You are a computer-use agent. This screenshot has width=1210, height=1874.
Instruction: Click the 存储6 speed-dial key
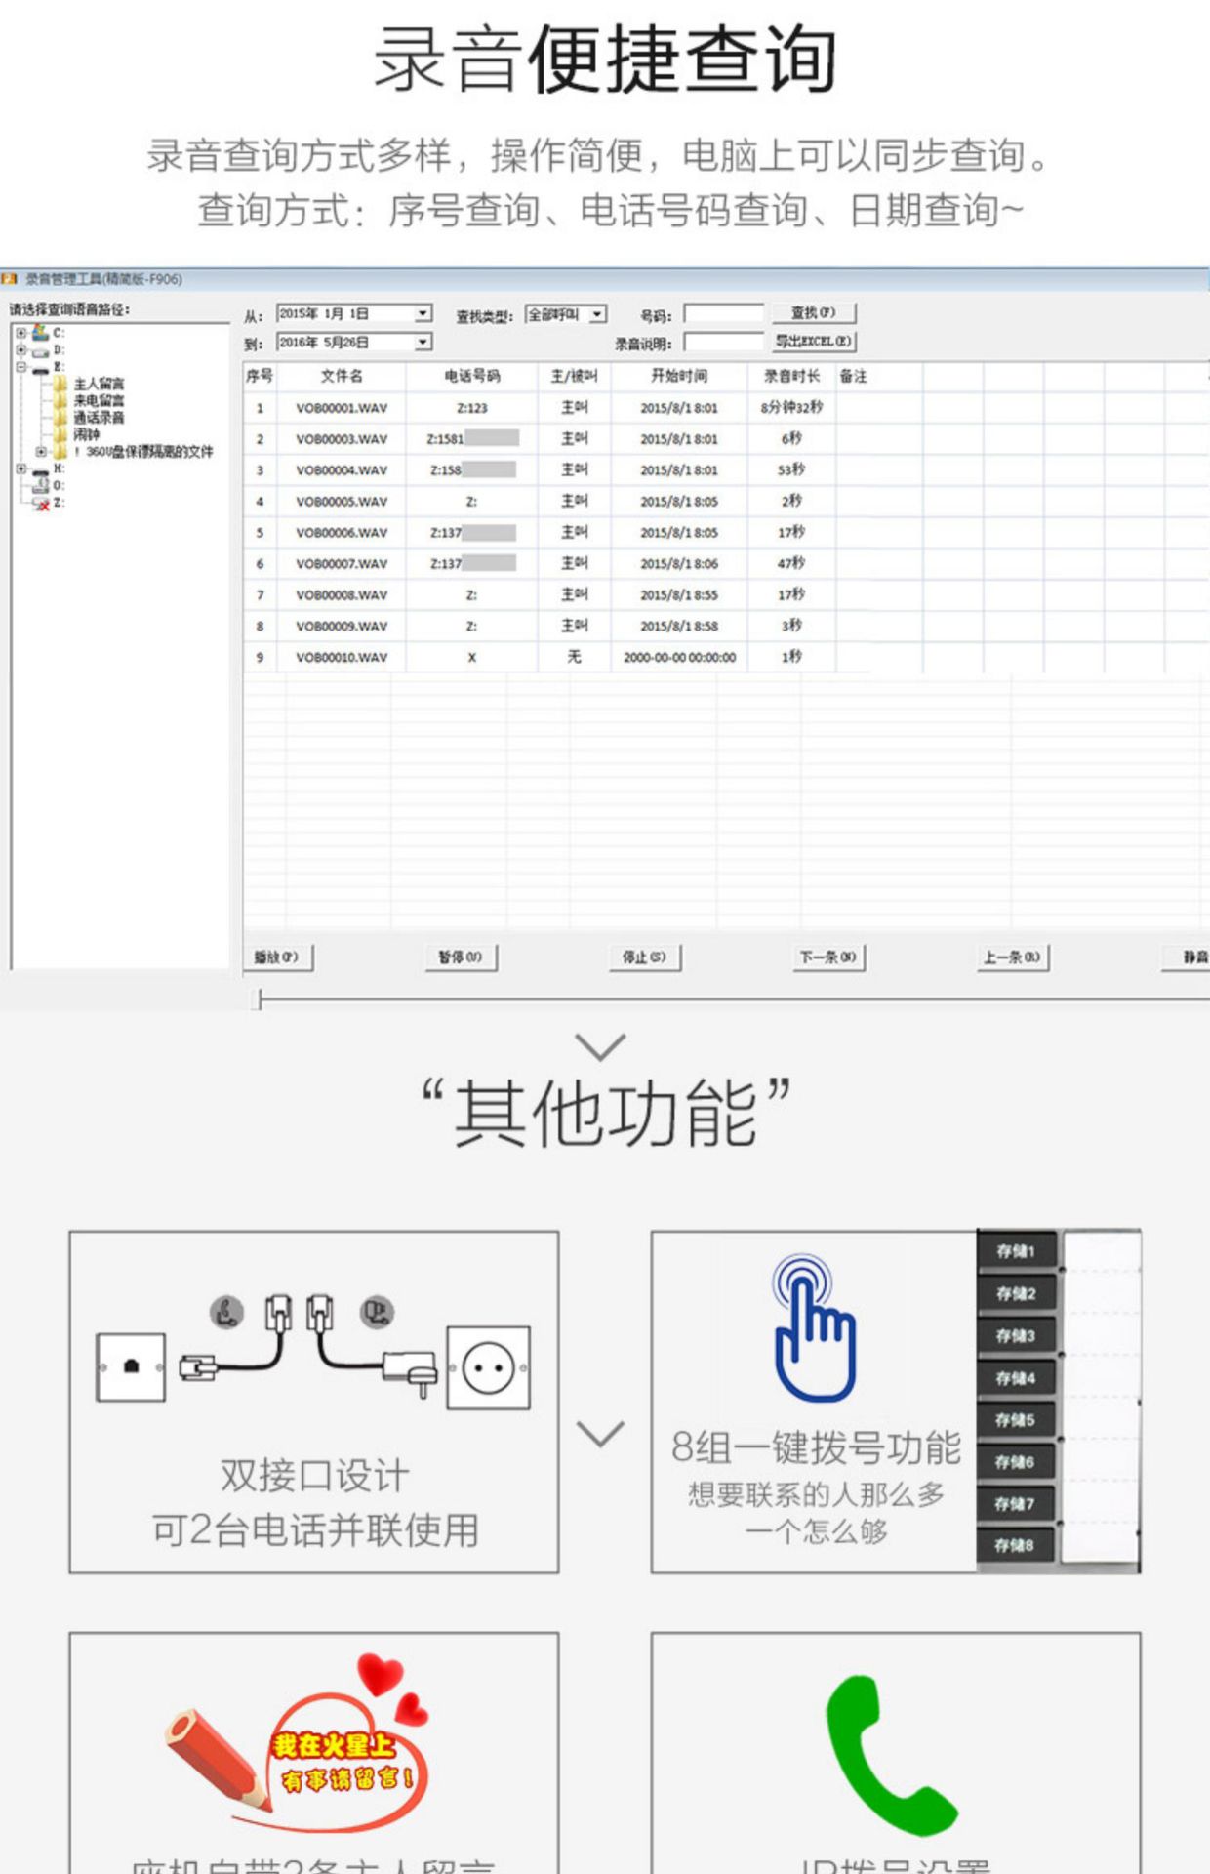(x=1017, y=1462)
